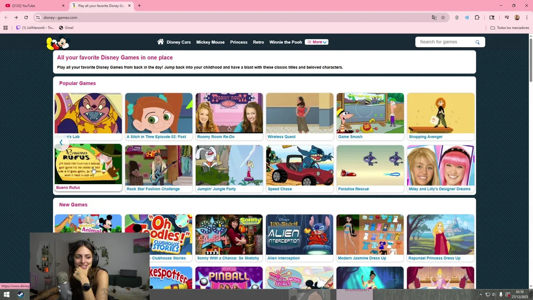533x300 pixels.
Task: Open the Gmail bookmark
Action: click(x=66, y=28)
